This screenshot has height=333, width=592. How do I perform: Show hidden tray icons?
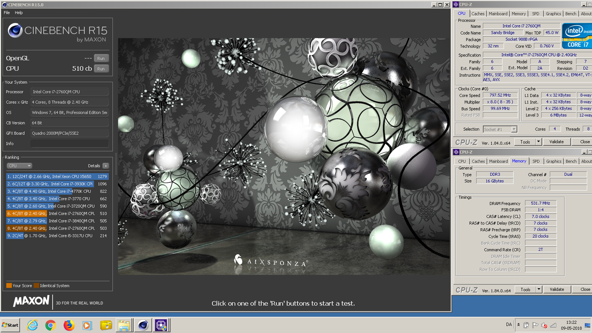(518, 325)
